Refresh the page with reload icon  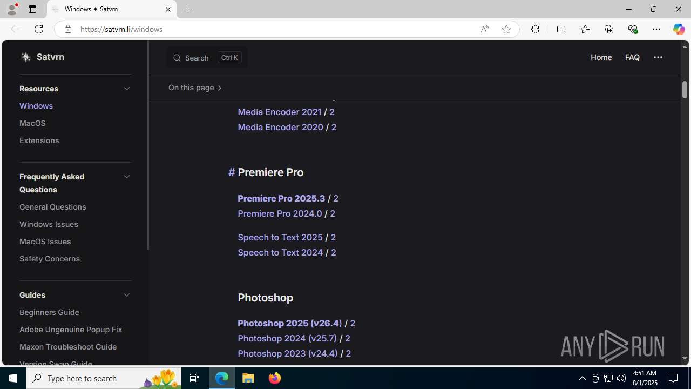coord(39,29)
